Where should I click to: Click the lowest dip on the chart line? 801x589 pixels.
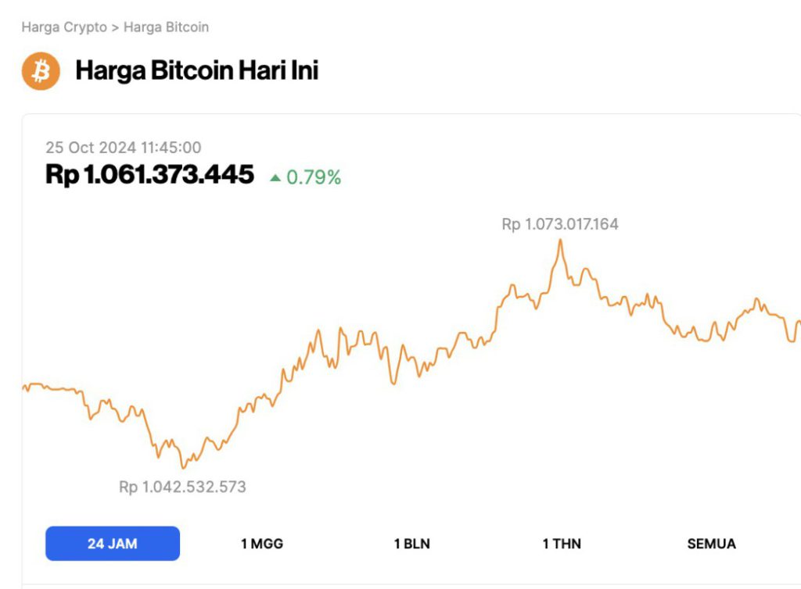pyautogui.click(x=183, y=467)
